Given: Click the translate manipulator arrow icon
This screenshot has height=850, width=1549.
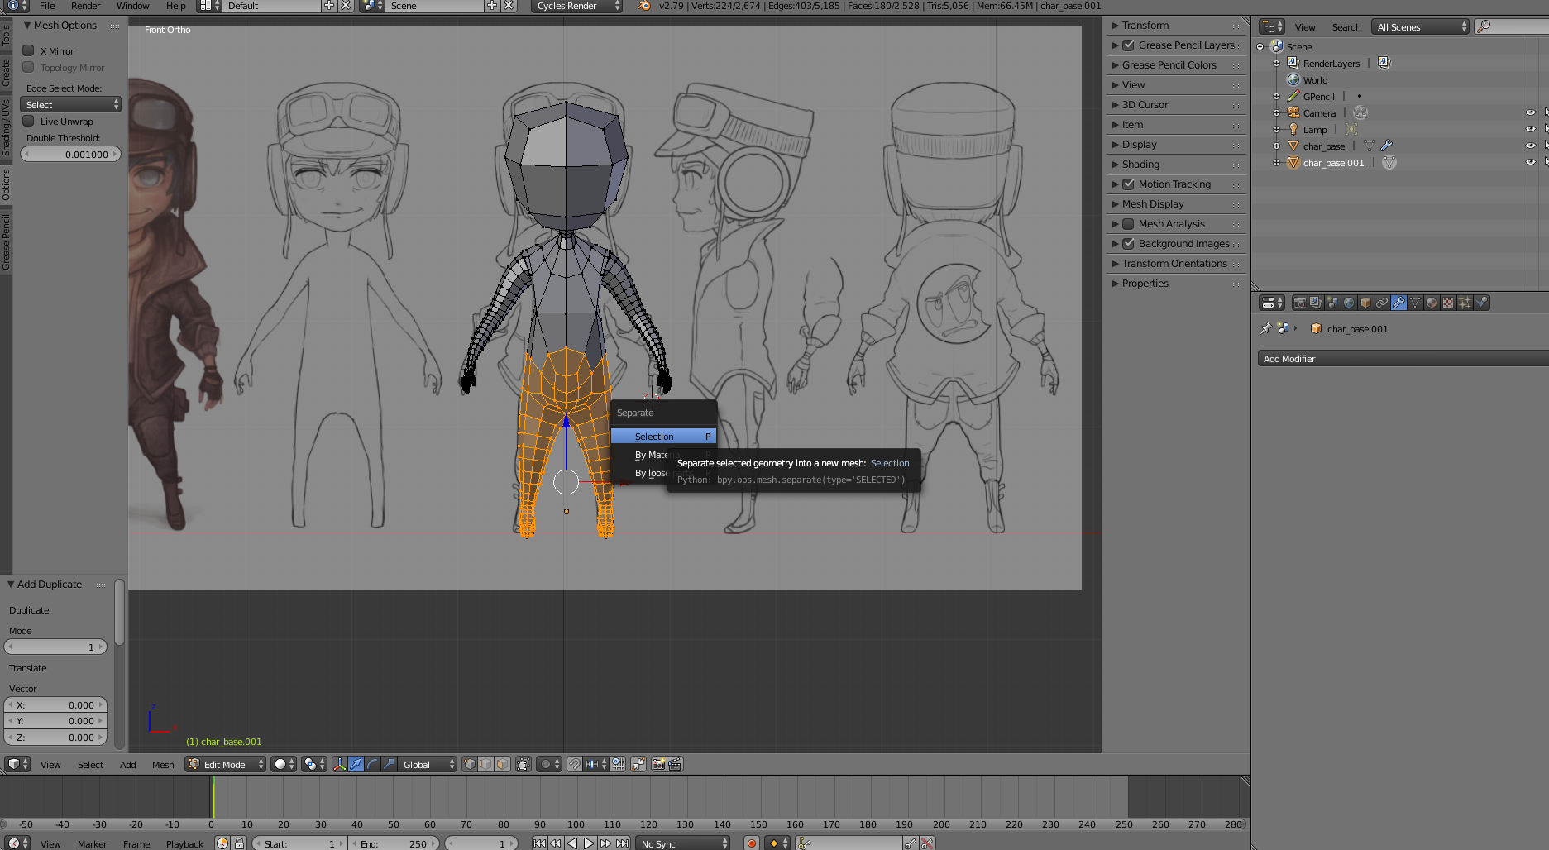Looking at the screenshot, I should pos(356,764).
